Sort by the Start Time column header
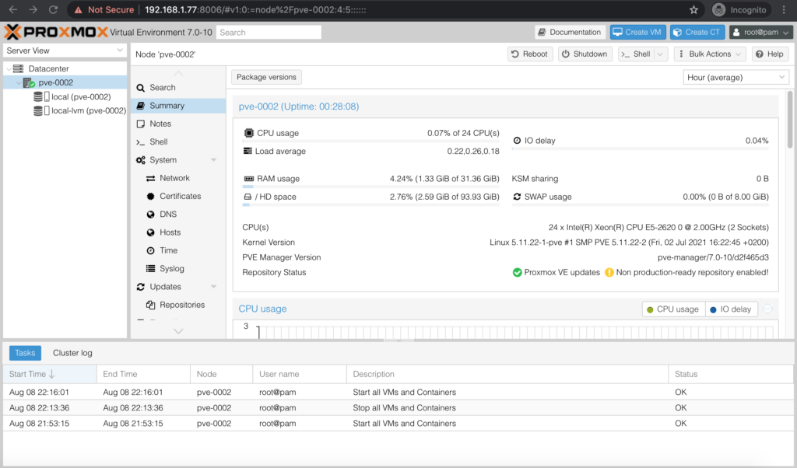This screenshot has height=468, width=797. 50,374
